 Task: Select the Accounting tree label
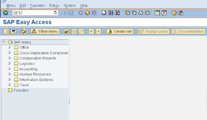(x=29, y=69)
